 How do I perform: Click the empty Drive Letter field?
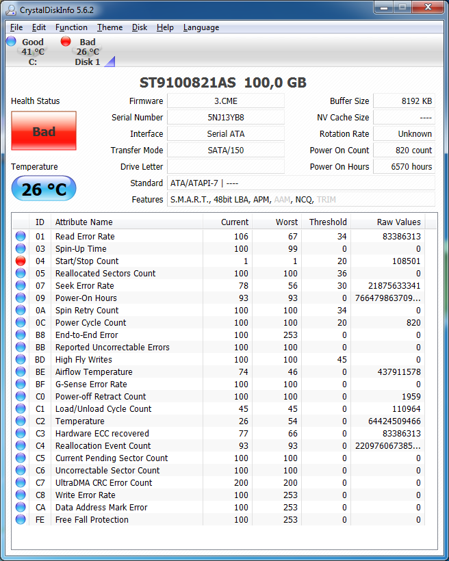pos(226,167)
